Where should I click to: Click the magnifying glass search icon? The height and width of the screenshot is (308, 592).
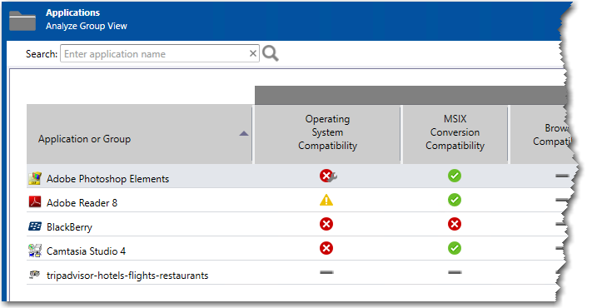pyautogui.click(x=271, y=53)
